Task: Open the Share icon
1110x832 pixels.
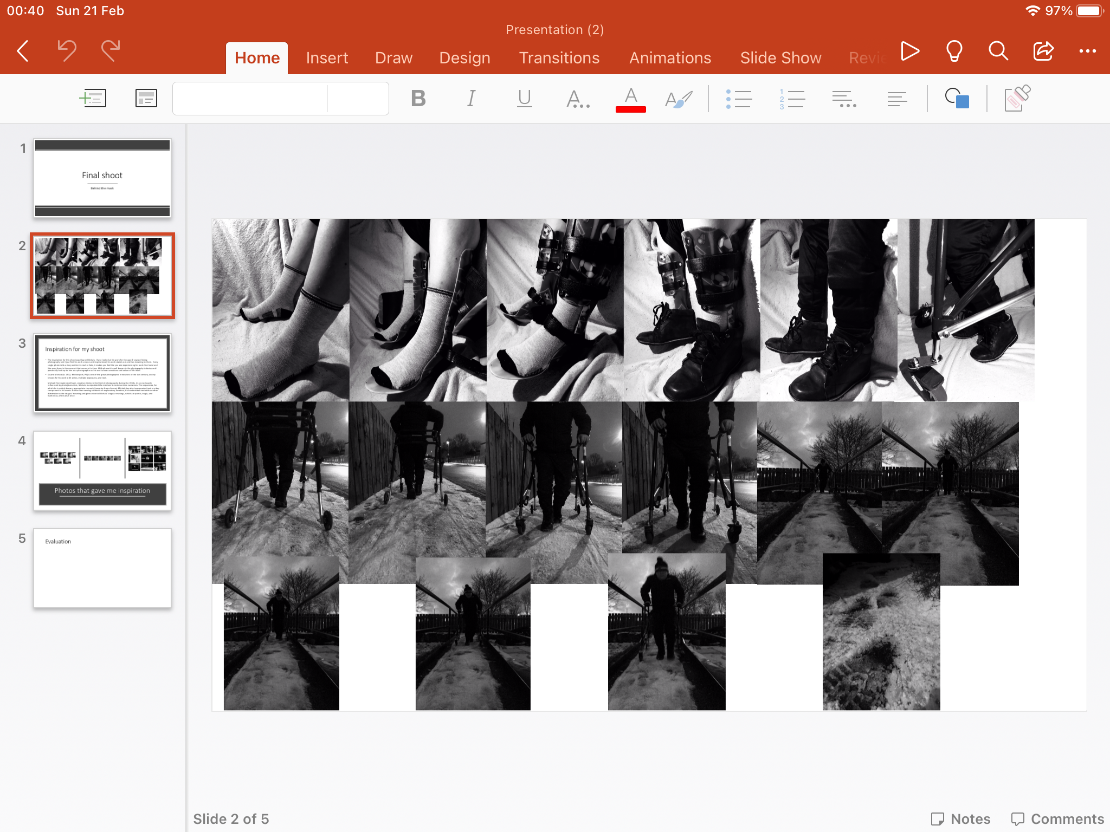Action: pos(1043,51)
